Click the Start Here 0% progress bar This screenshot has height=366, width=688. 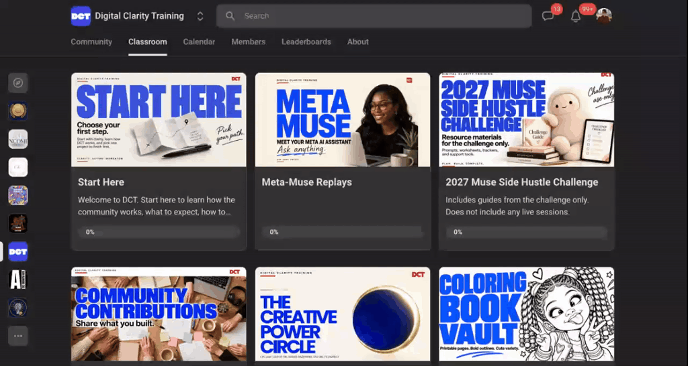[159, 232]
